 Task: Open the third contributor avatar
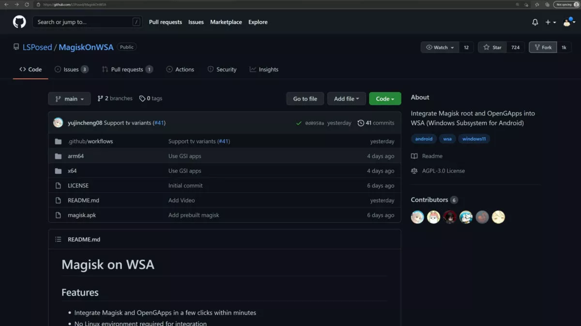click(450, 217)
